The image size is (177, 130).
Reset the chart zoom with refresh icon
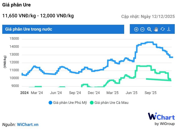(x=163, y=29)
